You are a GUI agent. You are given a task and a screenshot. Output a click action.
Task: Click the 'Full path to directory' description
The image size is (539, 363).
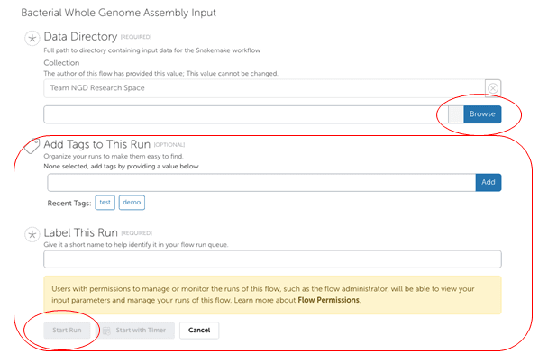(152, 50)
